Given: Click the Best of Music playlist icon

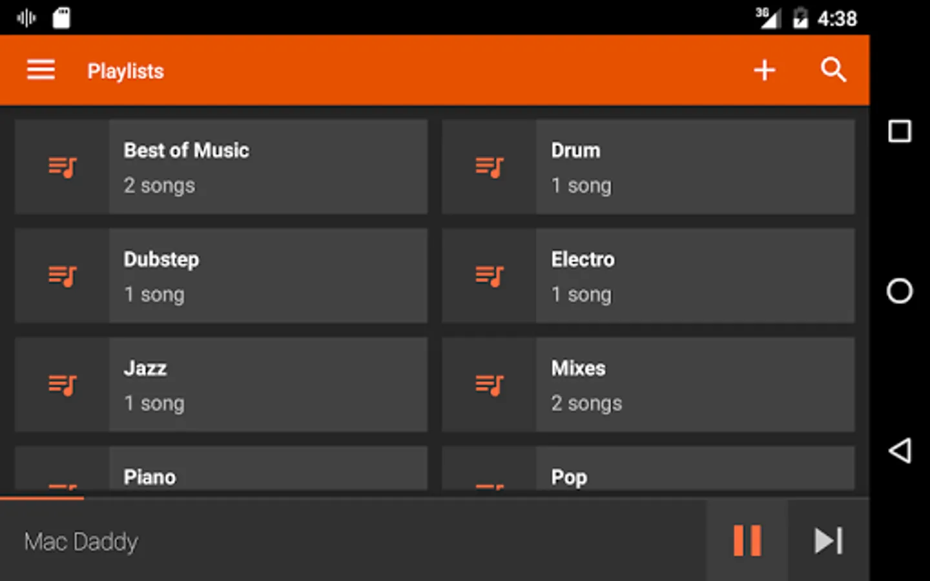Looking at the screenshot, I should [63, 167].
